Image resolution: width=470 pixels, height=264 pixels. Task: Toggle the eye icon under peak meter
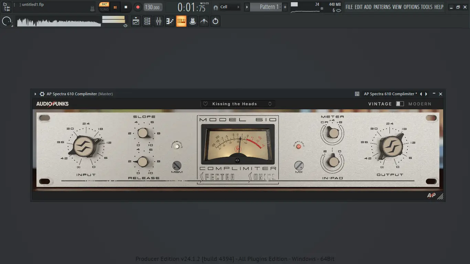click(125, 25)
